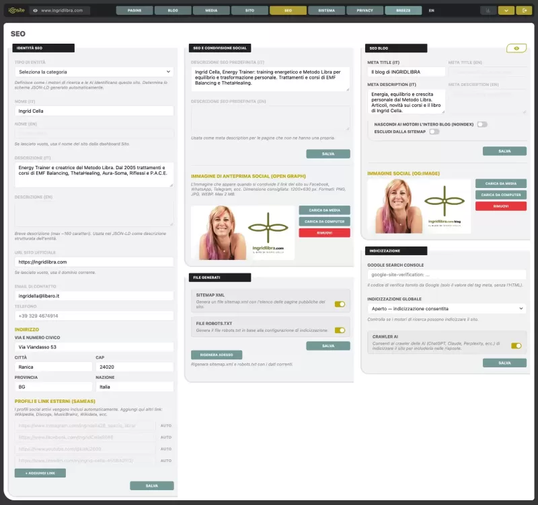The image size is (538, 505).
Task: Click the URL sito ufficiale field
Action: [94, 262]
